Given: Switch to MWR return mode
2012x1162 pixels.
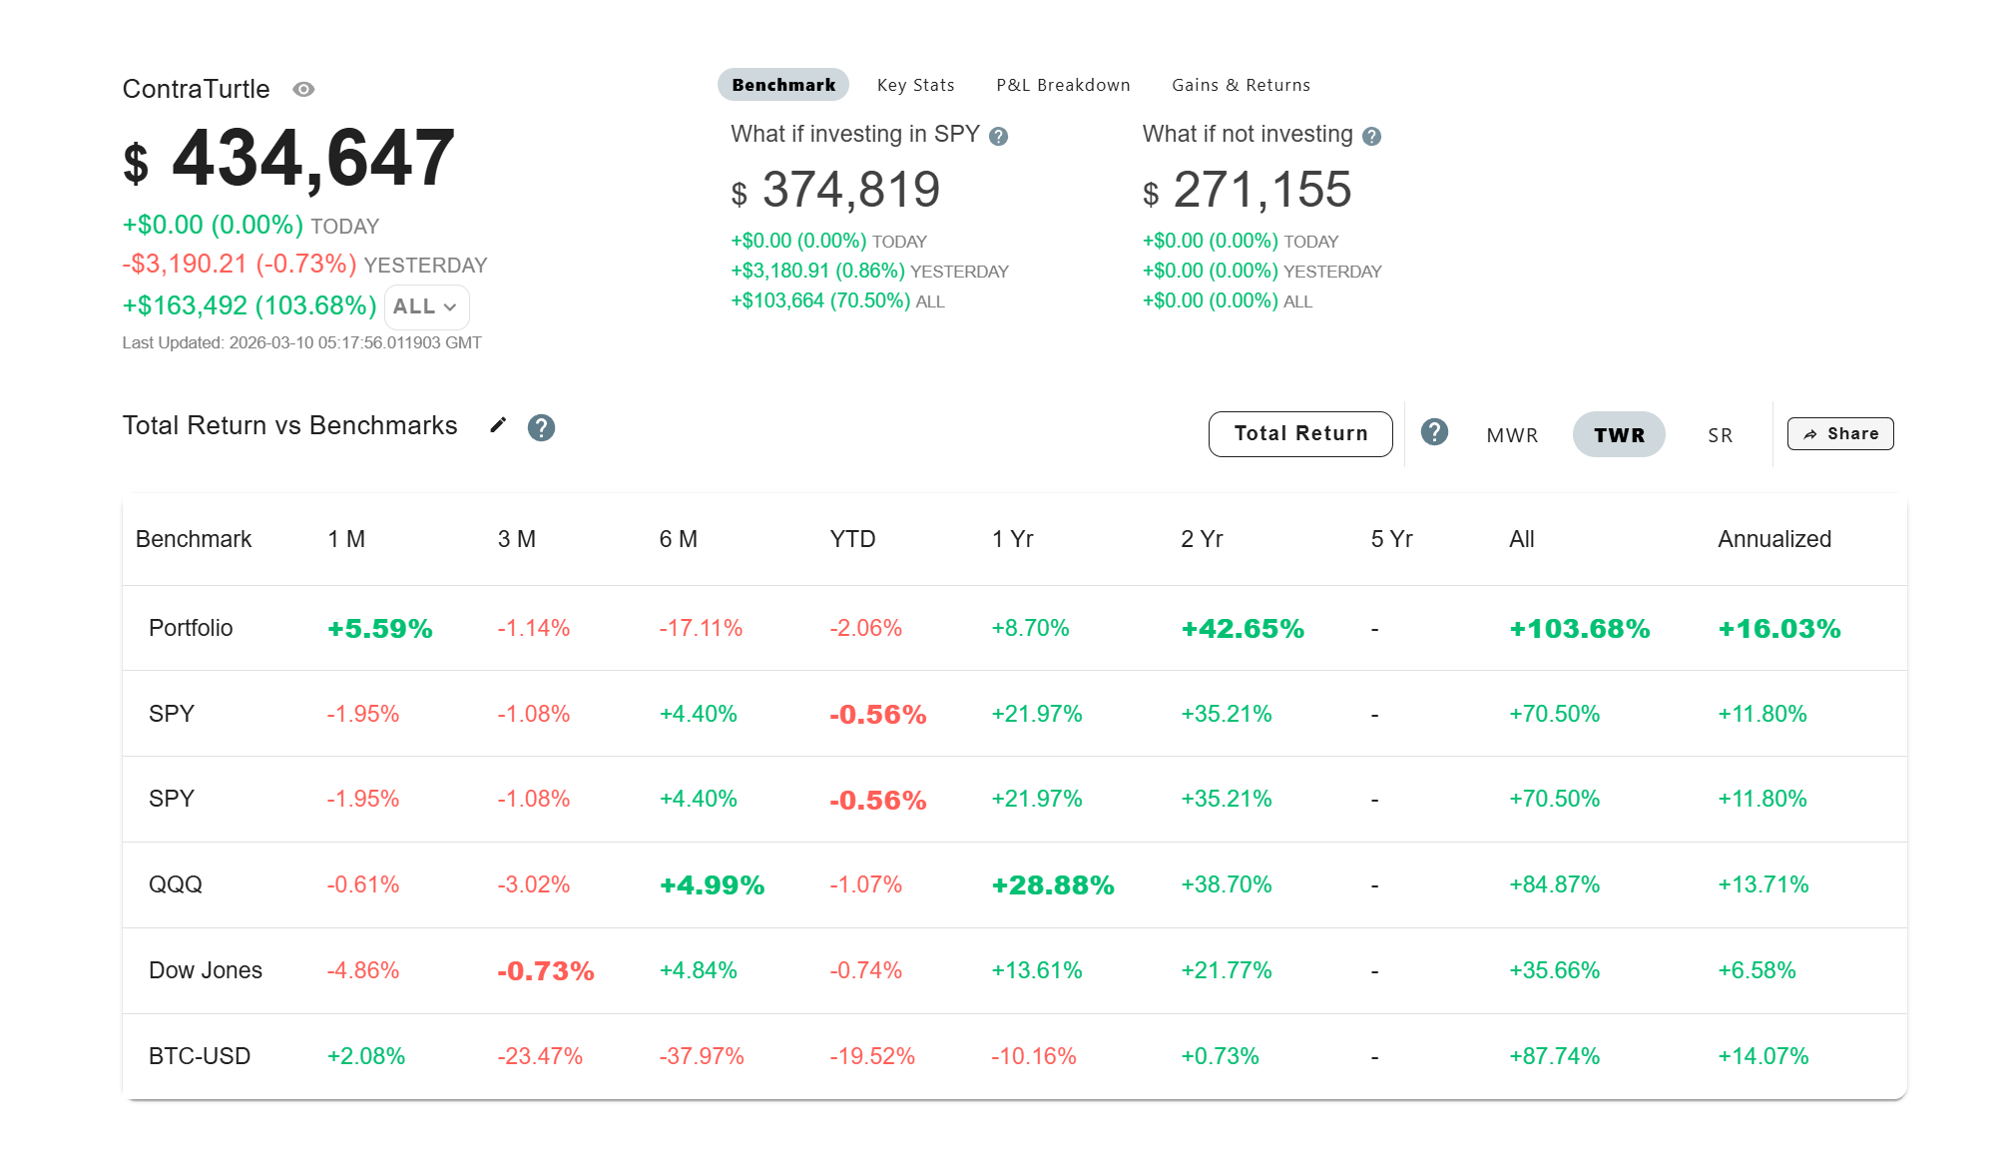Looking at the screenshot, I should (1511, 435).
